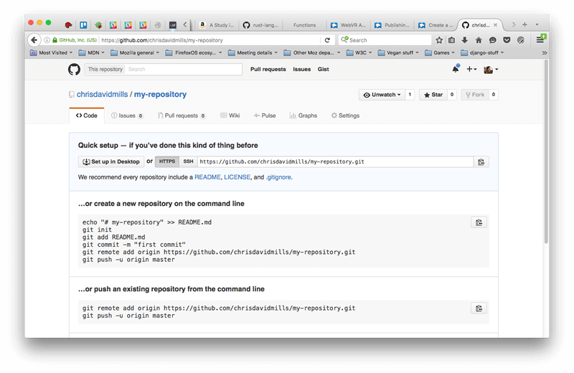Open the user avatar profile menu
The image size is (574, 373).
coord(491,70)
